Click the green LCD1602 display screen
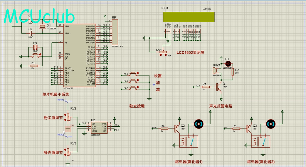The height and width of the screenshot is (167, 306). (x=189, y=17)
